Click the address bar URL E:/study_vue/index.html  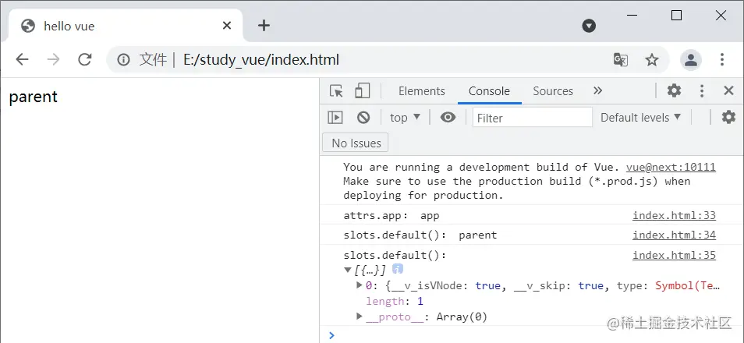click(x=261, y=60)
